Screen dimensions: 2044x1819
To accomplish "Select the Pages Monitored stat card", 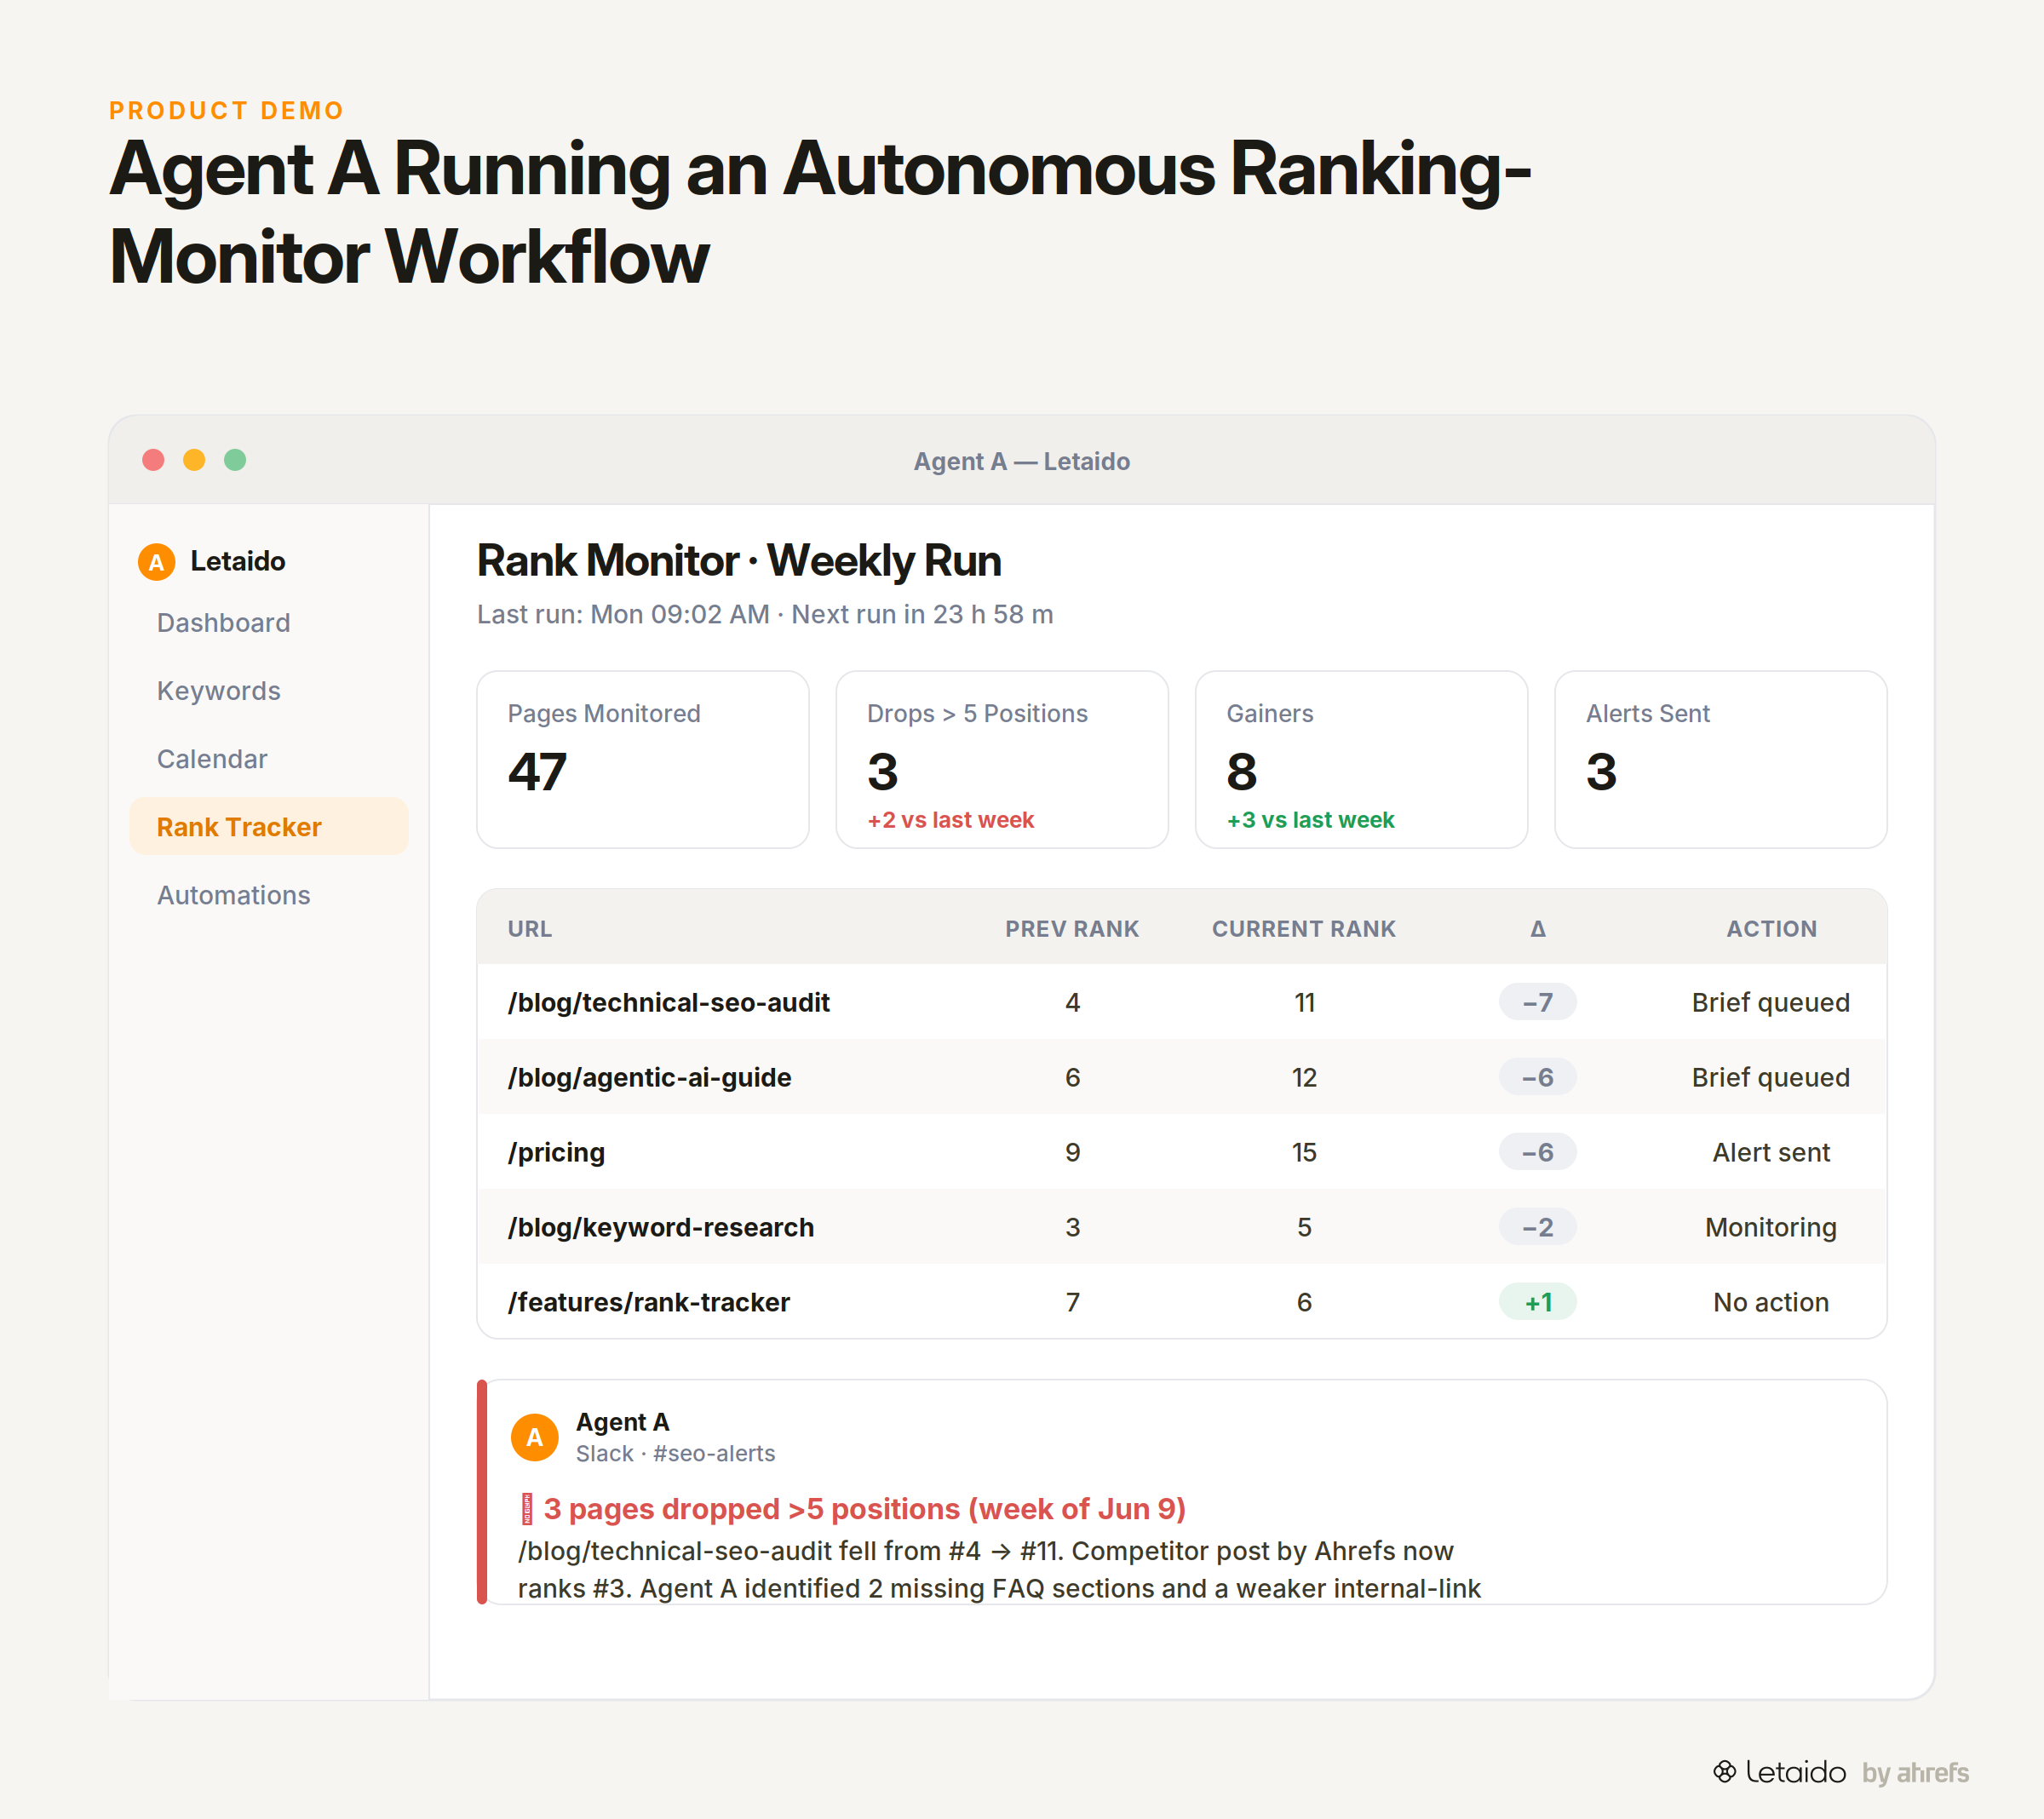I will [x=643, y=760].
